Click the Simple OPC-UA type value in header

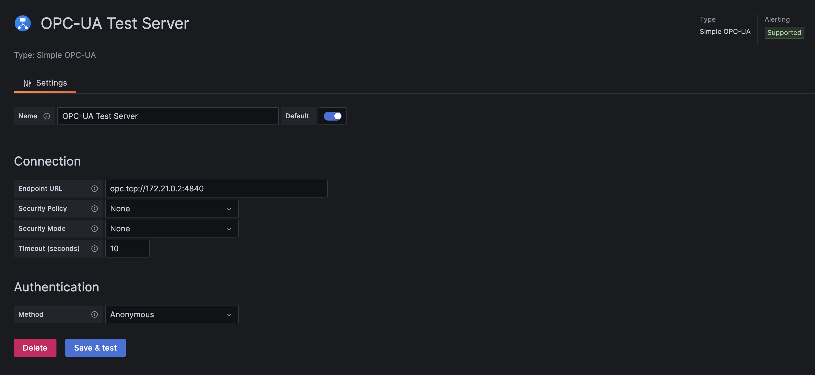click(x=725, y=32)
